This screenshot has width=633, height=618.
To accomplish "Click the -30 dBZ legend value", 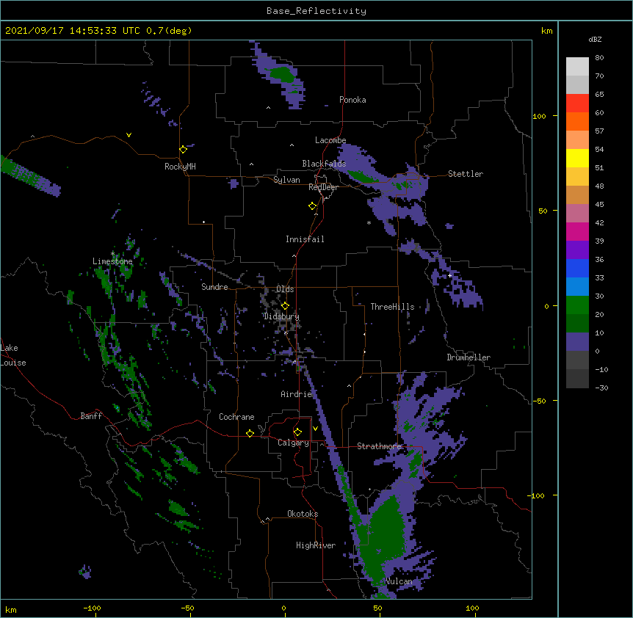I will tap(601, 388).
